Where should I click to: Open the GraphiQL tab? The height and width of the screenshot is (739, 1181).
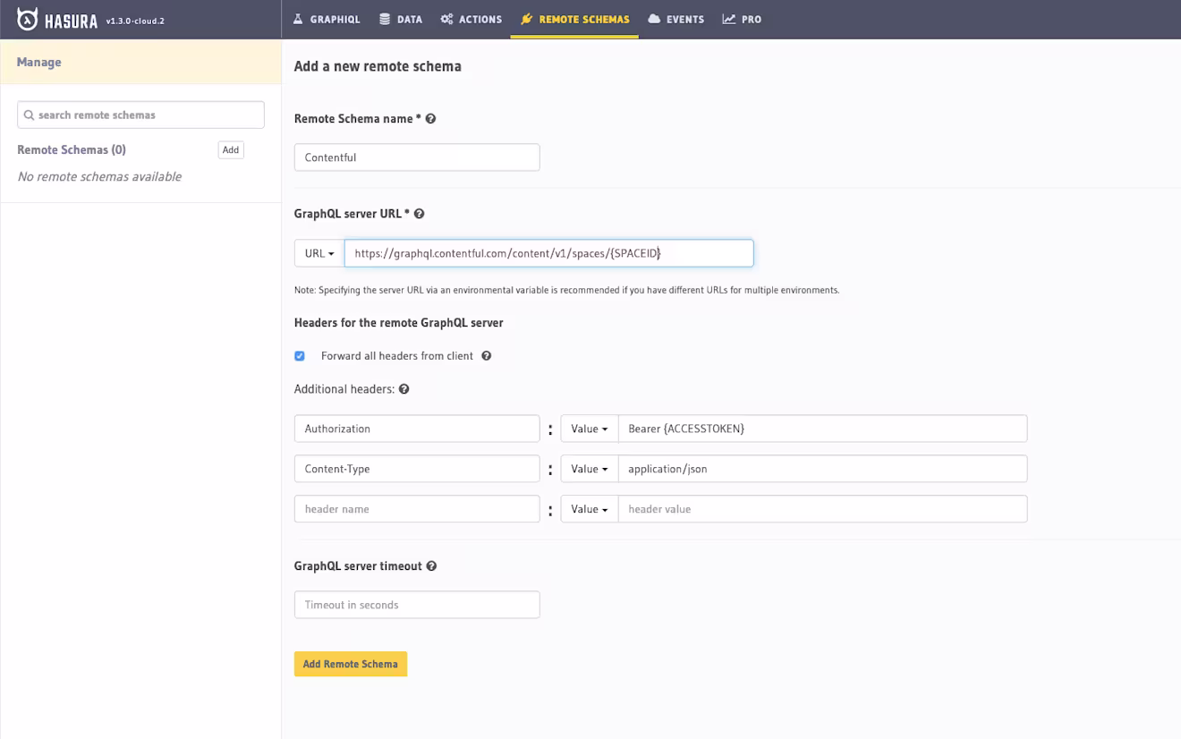pos(327,19)
